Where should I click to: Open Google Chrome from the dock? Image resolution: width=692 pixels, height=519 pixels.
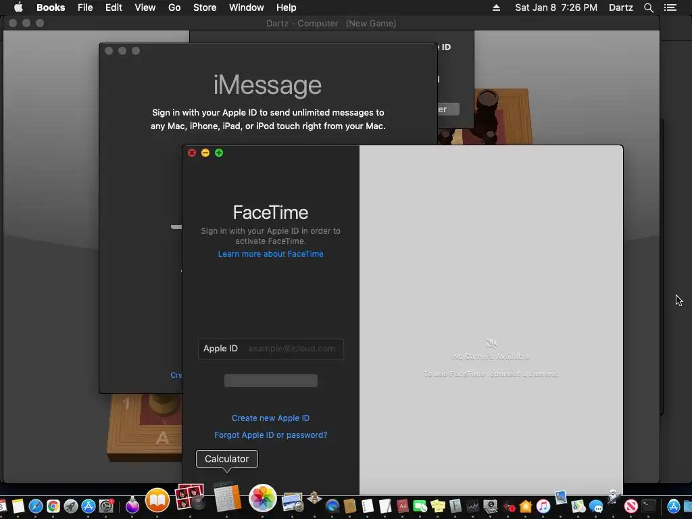pyautogui.click(x=53, y=506)
